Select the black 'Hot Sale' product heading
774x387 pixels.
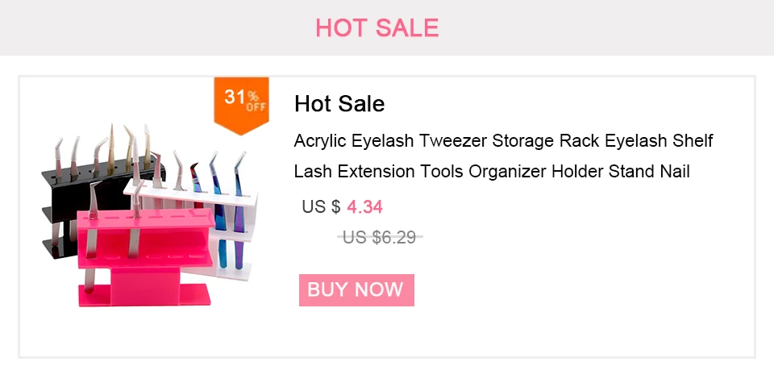(x=339, y=104)
